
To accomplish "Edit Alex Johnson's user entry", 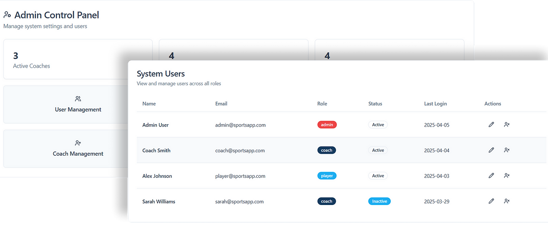I will point(491,176).
